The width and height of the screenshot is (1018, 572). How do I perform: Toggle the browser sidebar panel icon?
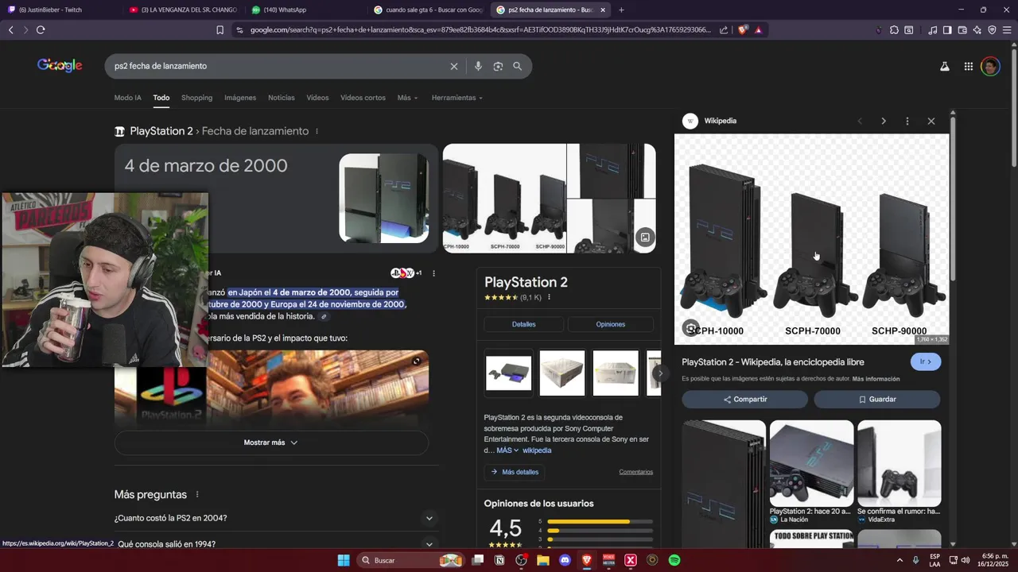(947, 30)
